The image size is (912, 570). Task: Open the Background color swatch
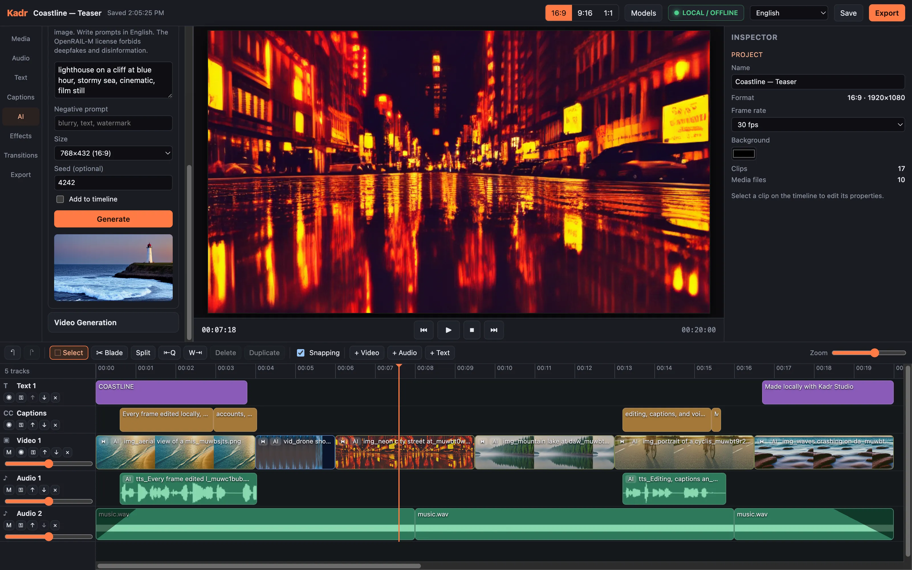(x=744, y=153)
